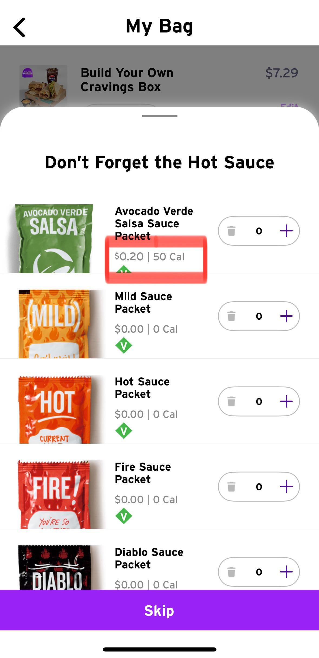Tap the Hot Sauce Packet quantity field

click(x=259, y=401)
